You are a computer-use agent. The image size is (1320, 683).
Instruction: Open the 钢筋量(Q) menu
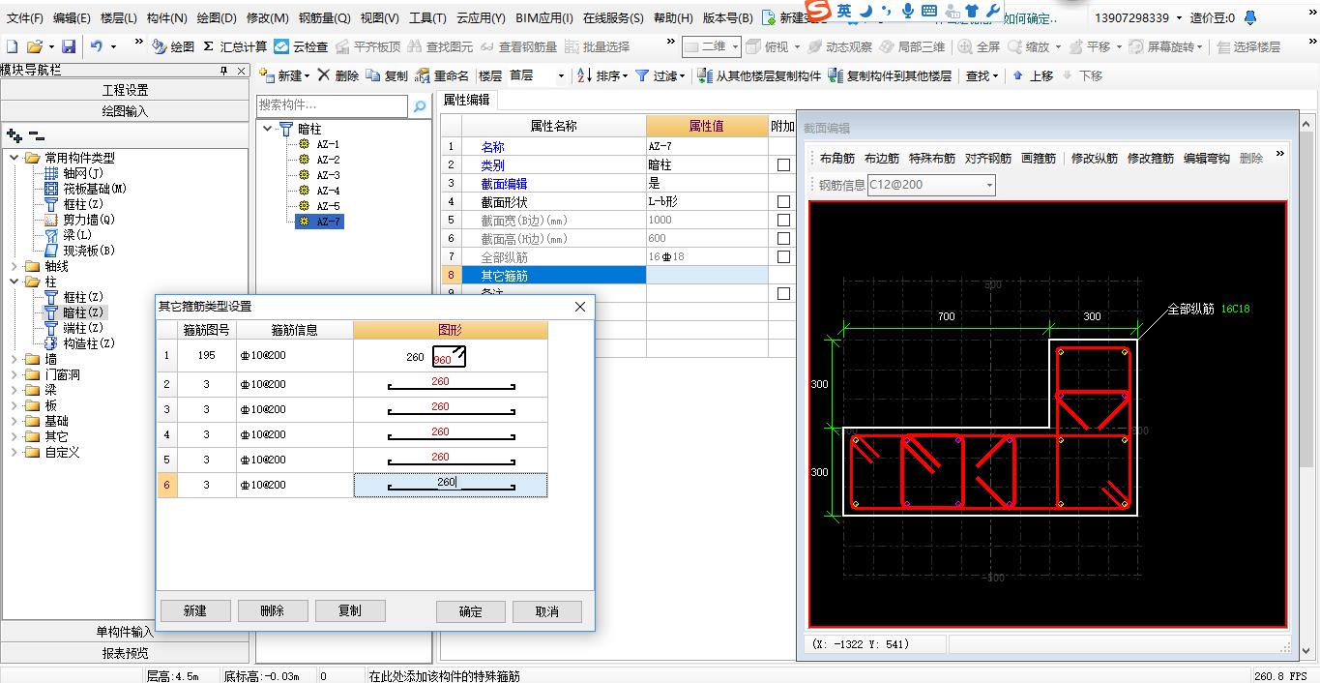(324, 18)
